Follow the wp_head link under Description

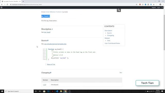pyautogui.click(x=47, y=32)
